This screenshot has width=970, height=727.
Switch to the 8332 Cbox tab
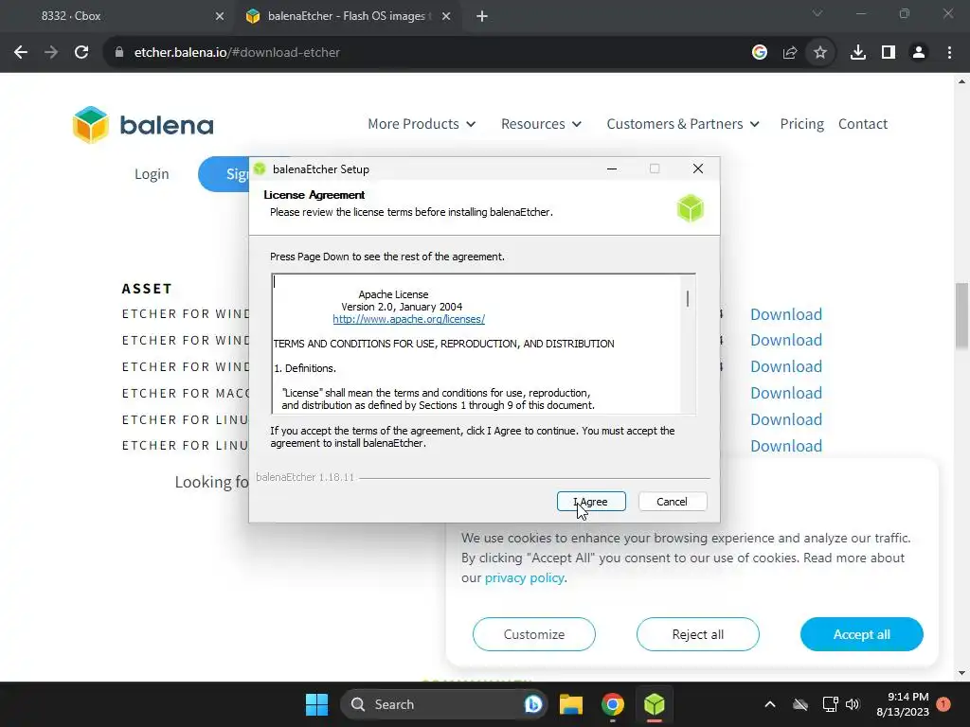(117, 16)
